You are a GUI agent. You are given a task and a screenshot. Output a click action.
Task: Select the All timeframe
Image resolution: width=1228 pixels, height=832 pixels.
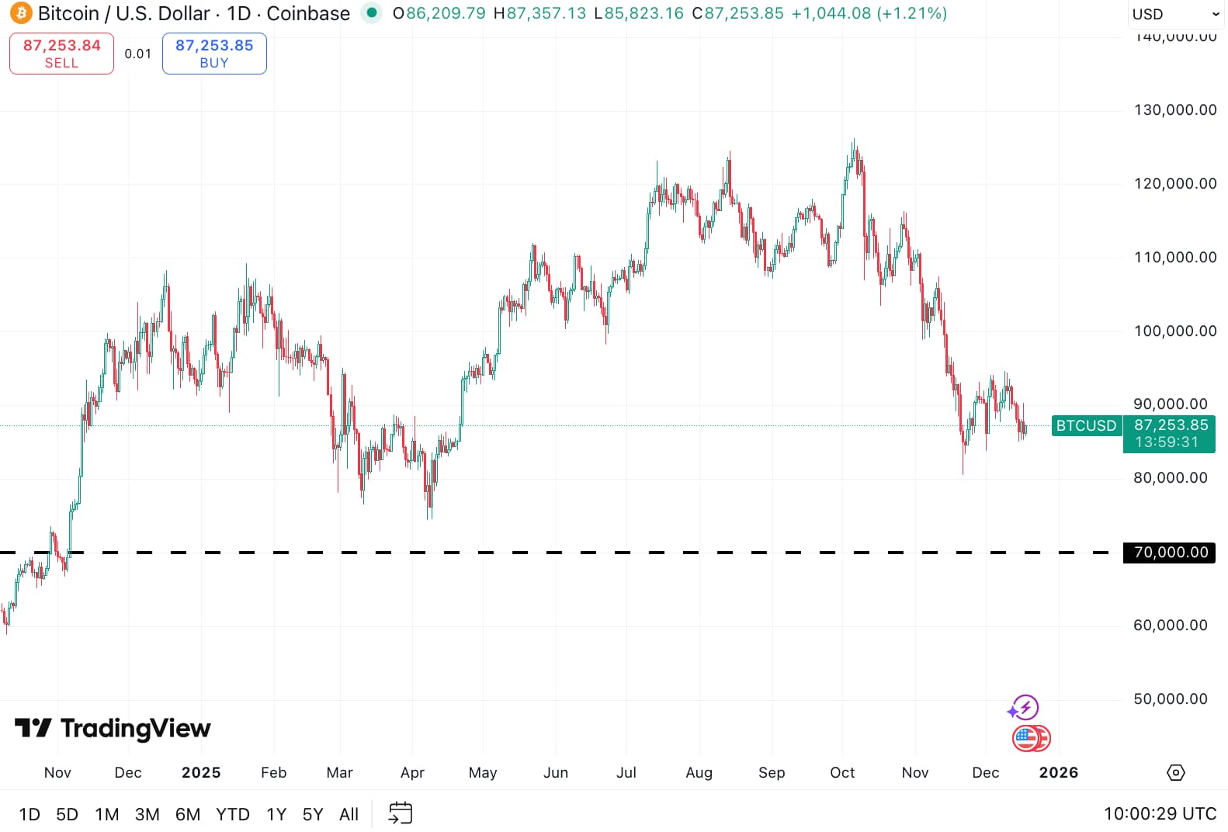(349, 814)
